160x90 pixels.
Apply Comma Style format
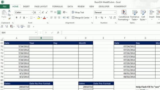coord(105,17)
